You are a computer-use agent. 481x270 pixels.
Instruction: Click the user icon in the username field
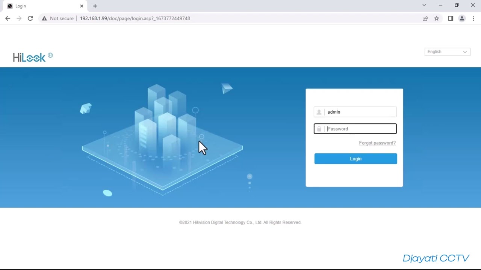coord(319,112)
